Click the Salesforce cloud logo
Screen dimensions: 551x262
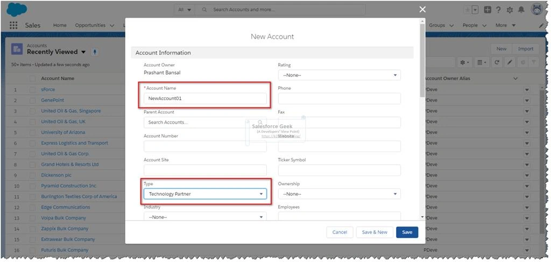point(17,9)
